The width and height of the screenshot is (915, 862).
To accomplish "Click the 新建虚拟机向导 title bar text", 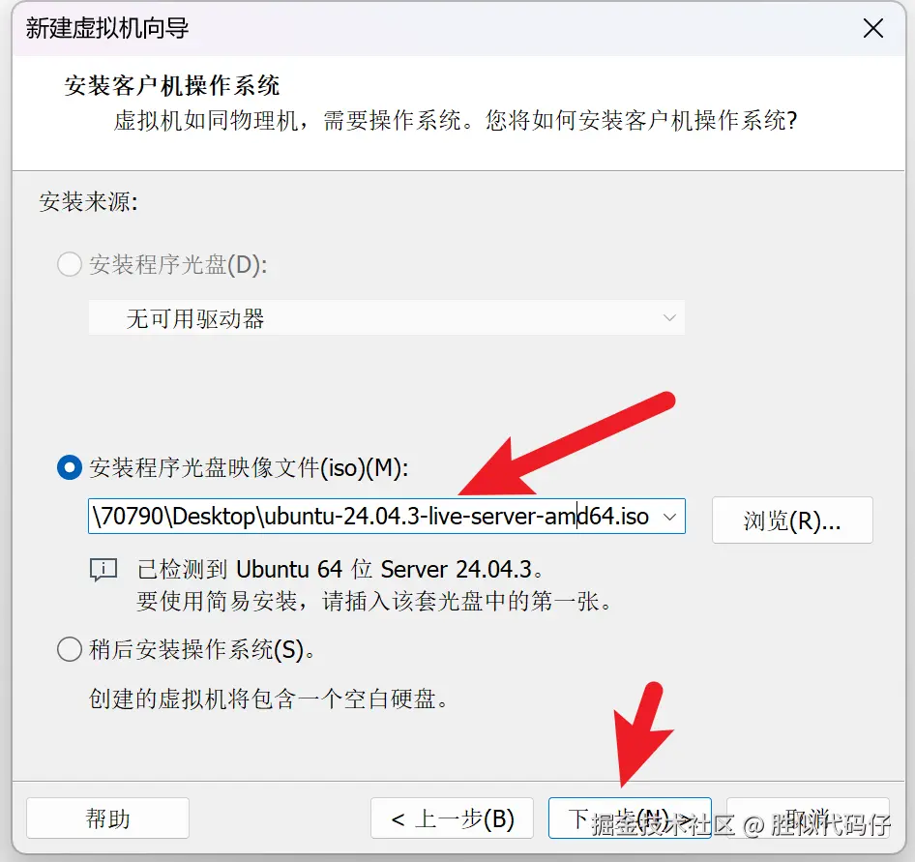I will coord(107,28).
